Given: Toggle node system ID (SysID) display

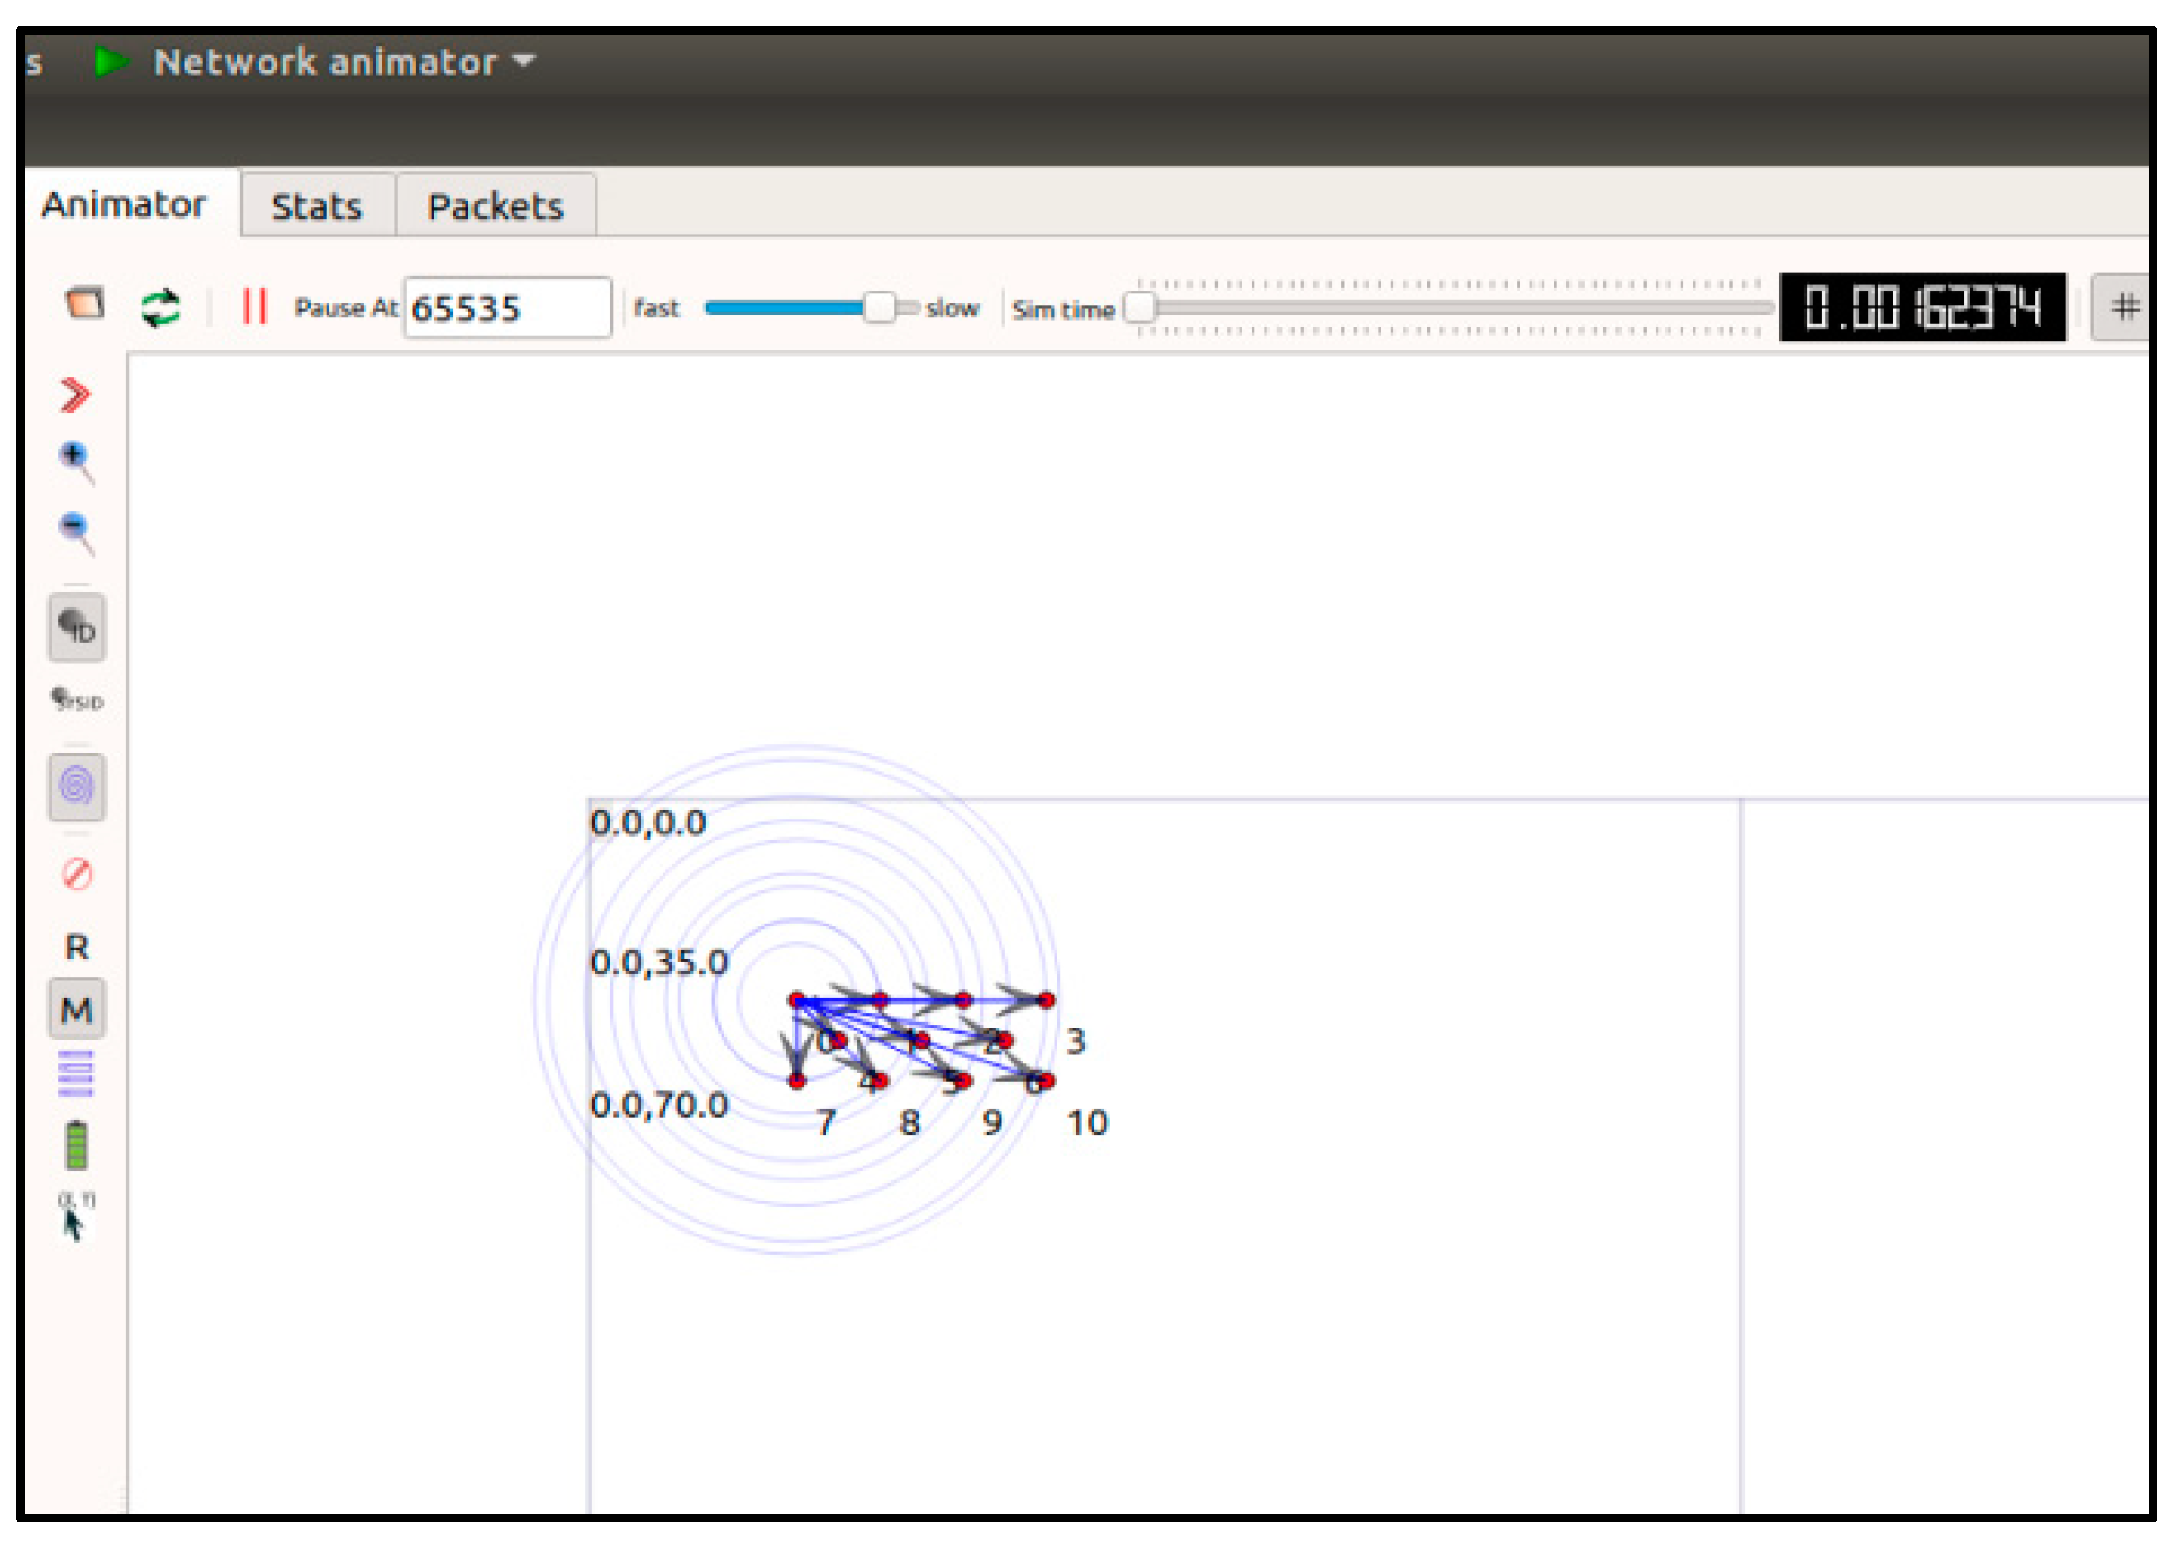Looking at the screenshot, I should point(76,700).
